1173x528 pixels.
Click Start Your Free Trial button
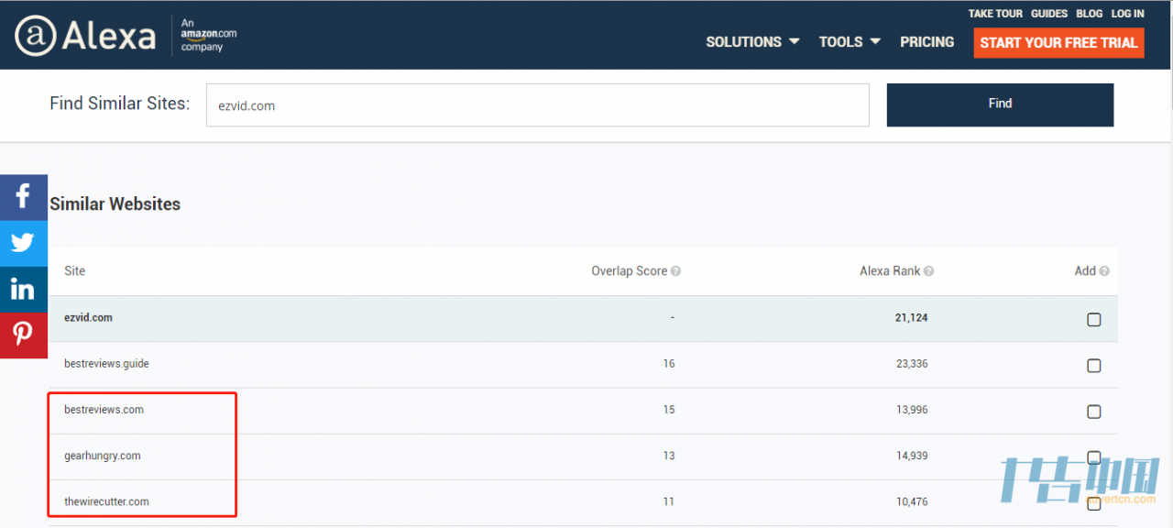(1058, 42)
